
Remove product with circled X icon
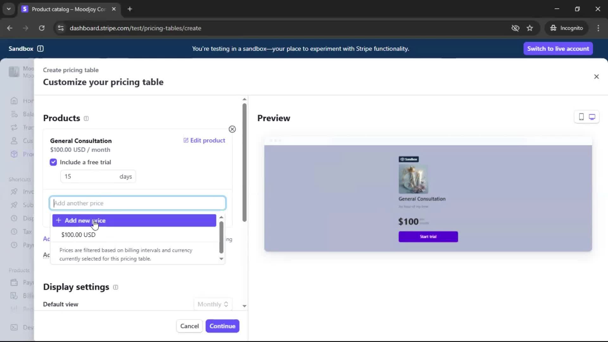click(x=232, y=129)
